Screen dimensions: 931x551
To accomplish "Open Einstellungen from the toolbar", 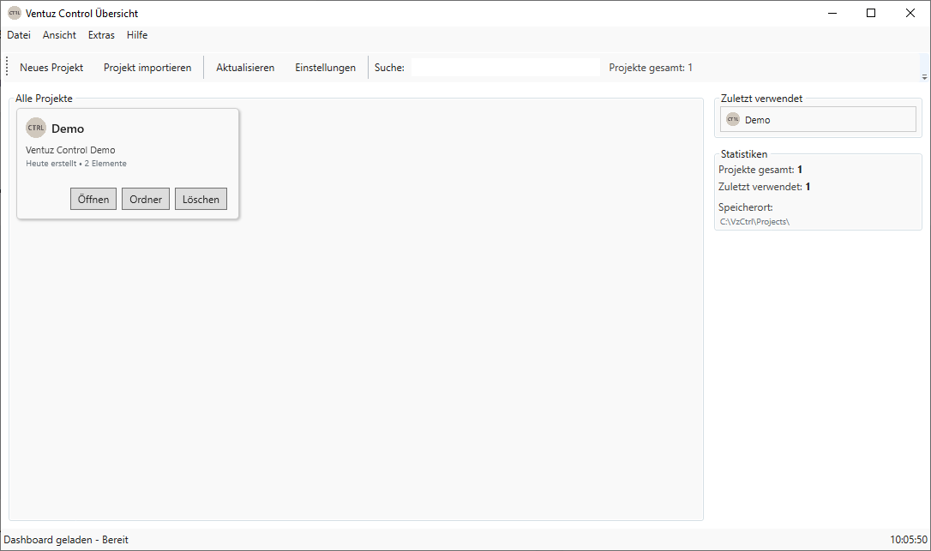I will click(x=326, y=68).
